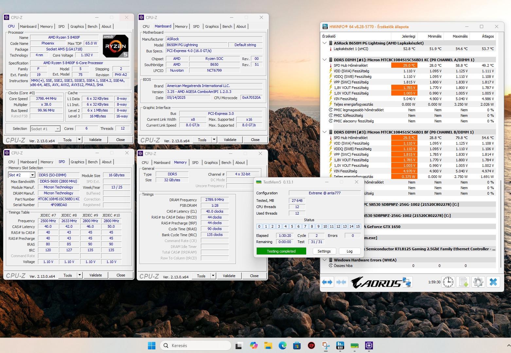Open the Windows Start menu
Image resolution: width=511 pixels, height=353 pixels.
pyautogui.click(x=151, y=345)
